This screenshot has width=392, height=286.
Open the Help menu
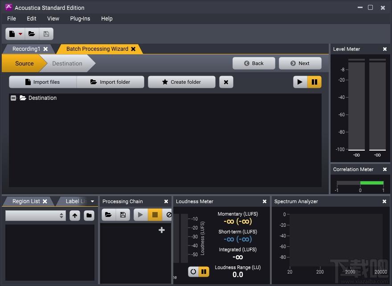(107, 19)
